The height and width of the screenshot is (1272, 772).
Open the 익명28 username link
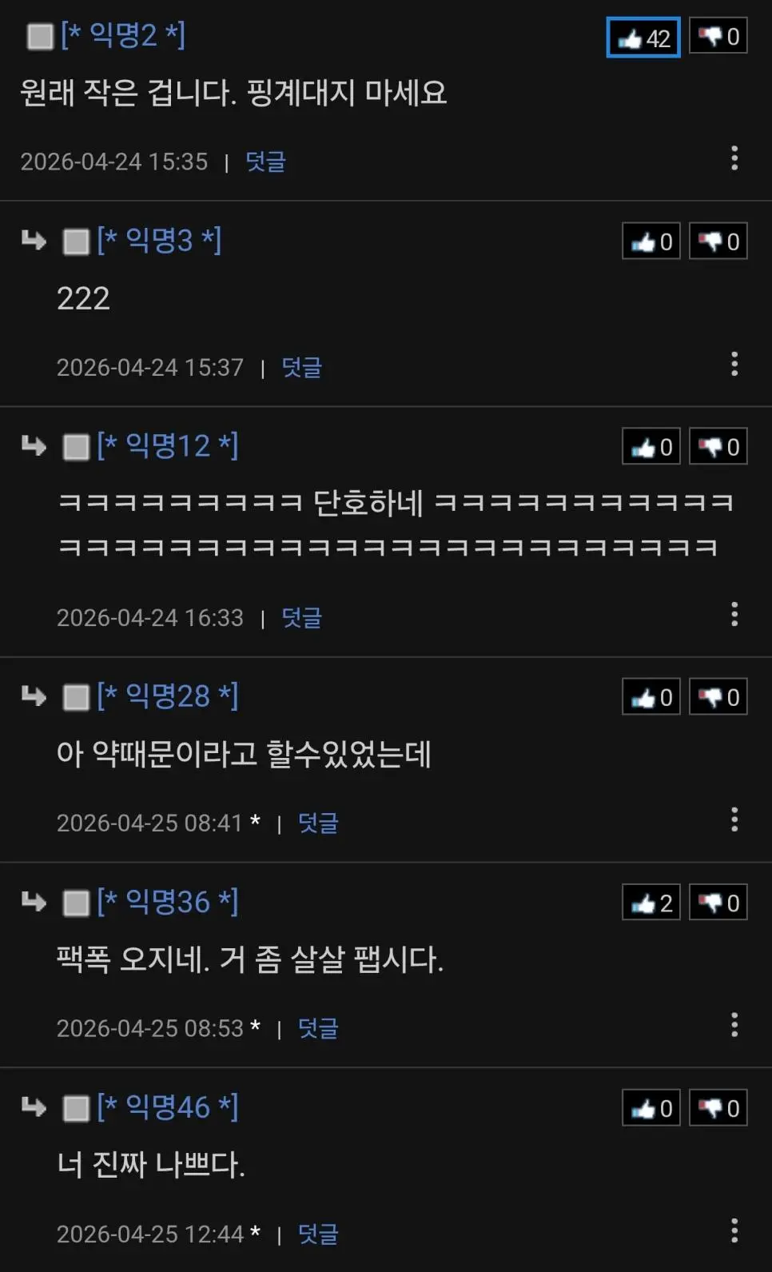(168, 696)
